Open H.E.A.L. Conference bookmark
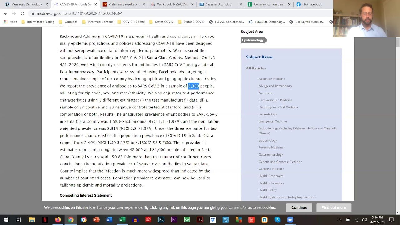 227,22
